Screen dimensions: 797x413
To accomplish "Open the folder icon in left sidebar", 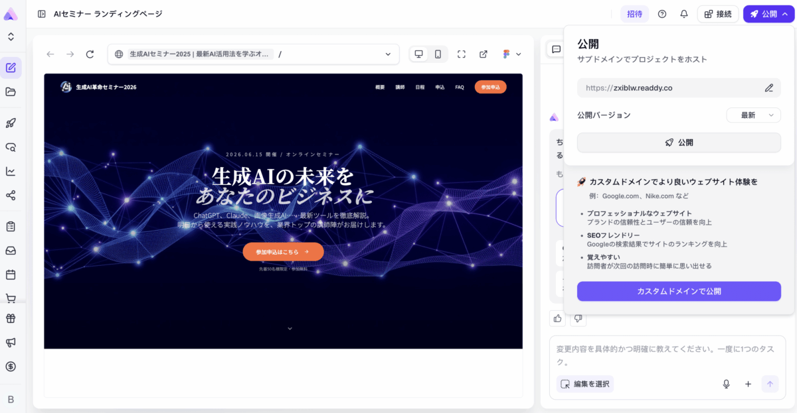I will pos(11,92).
